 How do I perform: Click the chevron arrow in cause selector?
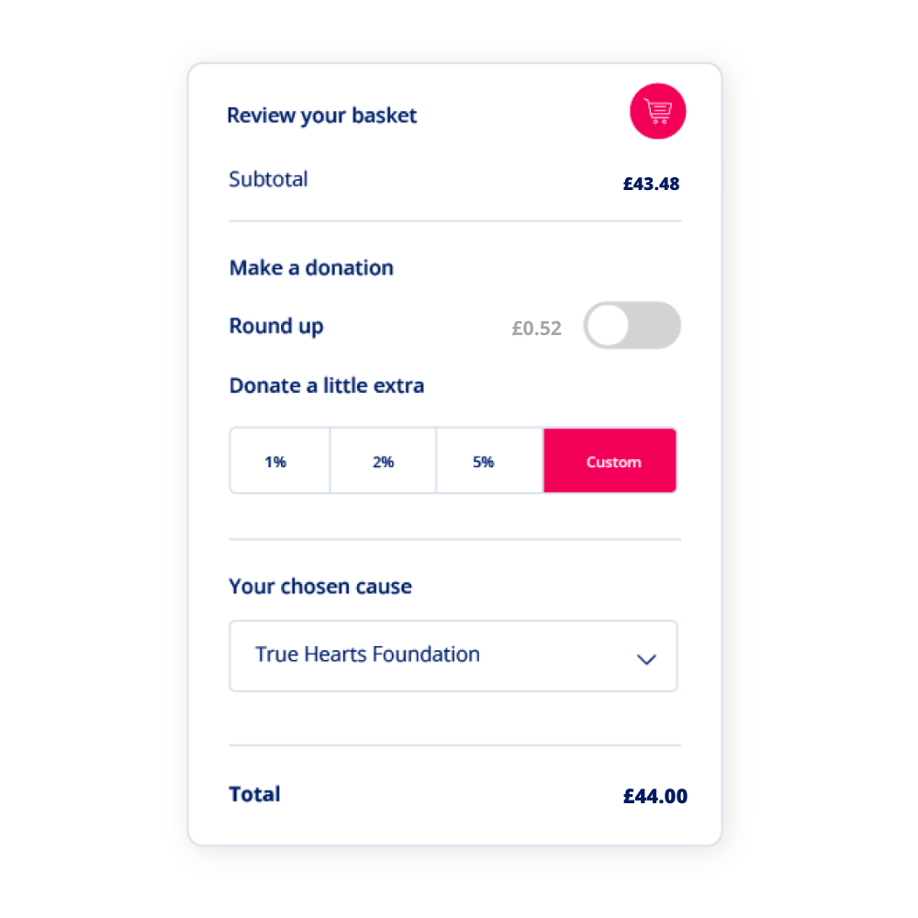(x=646, y=658)
